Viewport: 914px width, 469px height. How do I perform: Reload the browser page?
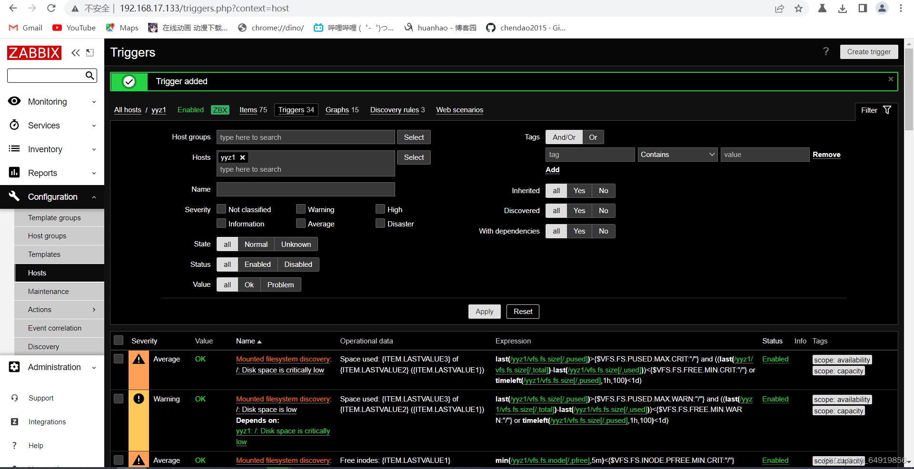51,8
